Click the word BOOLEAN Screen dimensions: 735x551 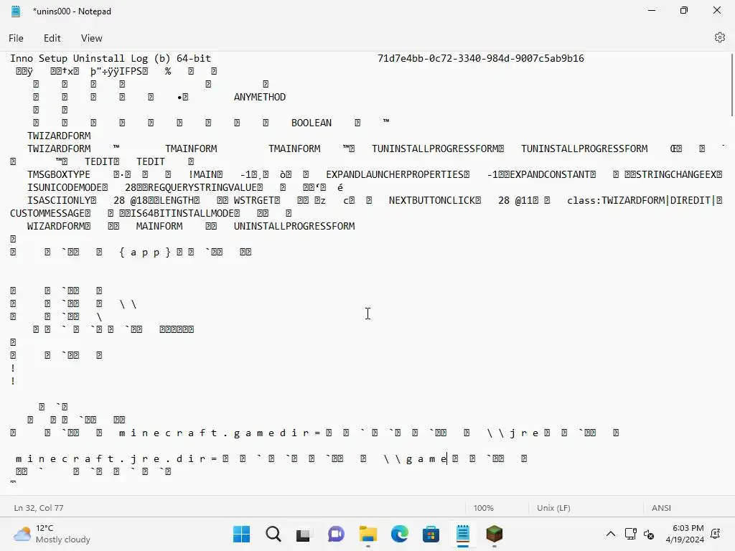tap(312, 123)
